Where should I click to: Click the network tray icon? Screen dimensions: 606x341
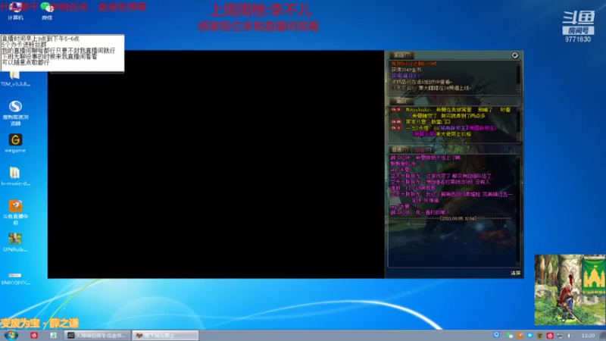pyautogui.click(x=560, y=336)
